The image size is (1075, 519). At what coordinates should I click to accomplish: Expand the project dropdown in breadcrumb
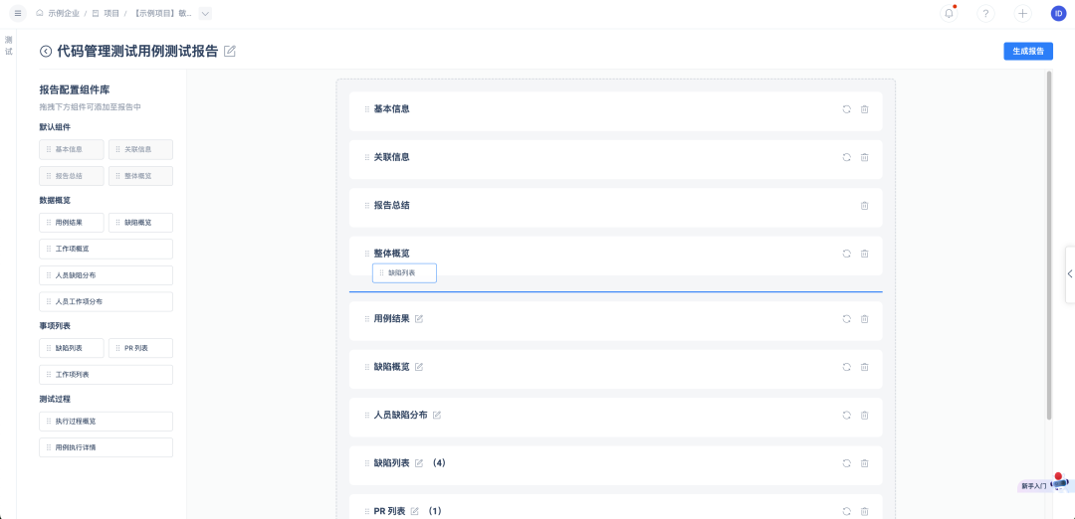click(205, 13)
